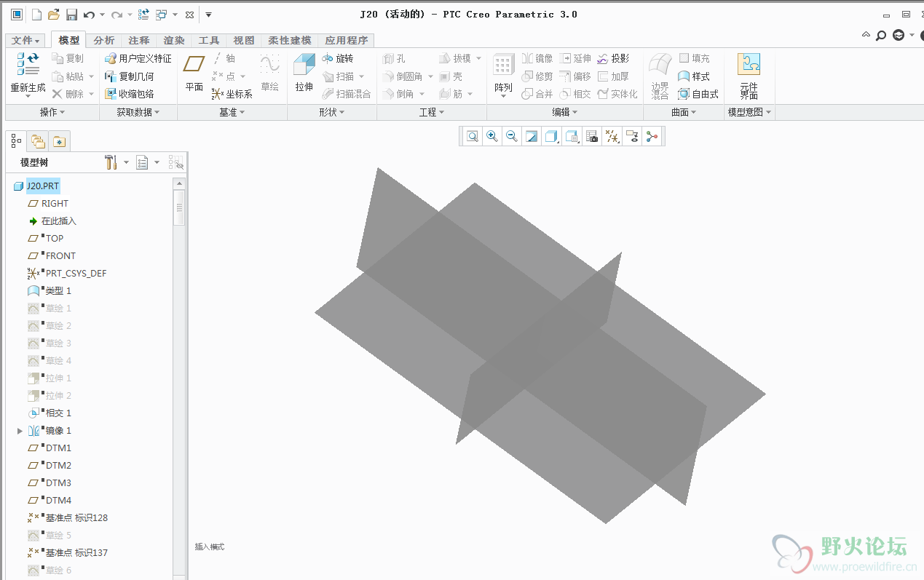Screen dimensions: 924x580
Task: Select 基准点 标识128 in model tree
Action: pos(76,518)
